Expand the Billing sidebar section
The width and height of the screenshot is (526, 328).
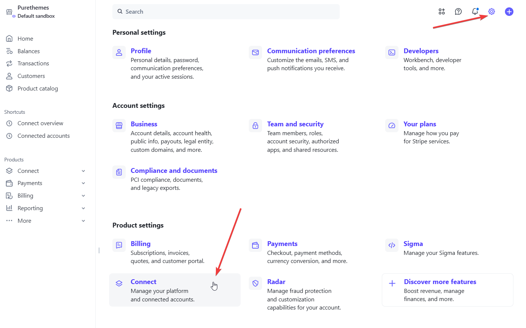click(83, 196)
